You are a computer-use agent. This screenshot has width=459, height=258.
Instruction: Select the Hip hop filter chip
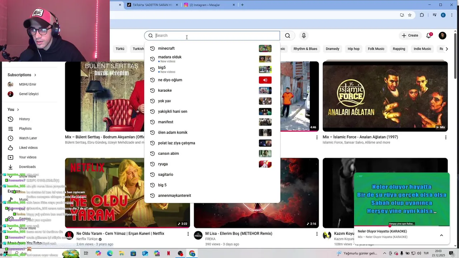pos(353,49)
